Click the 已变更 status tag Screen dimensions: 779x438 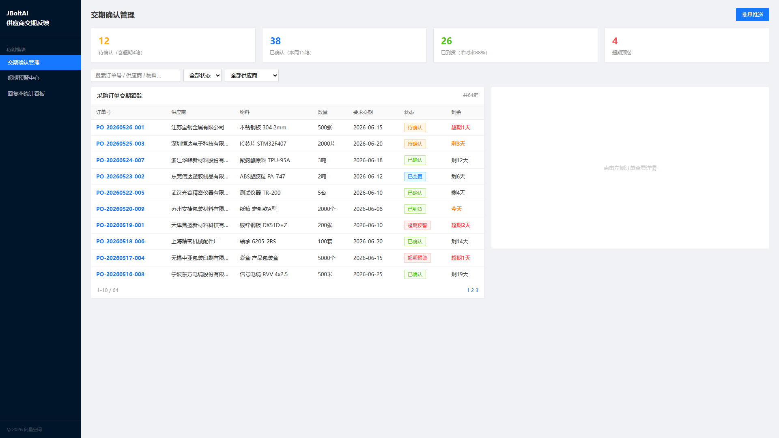tap(415, 177)
